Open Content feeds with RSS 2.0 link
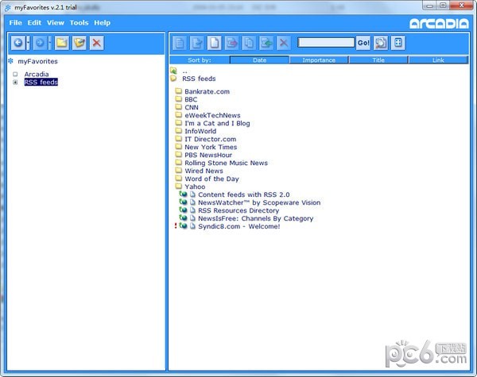Screen dimensions: 477x377 [x=244, y=194]
